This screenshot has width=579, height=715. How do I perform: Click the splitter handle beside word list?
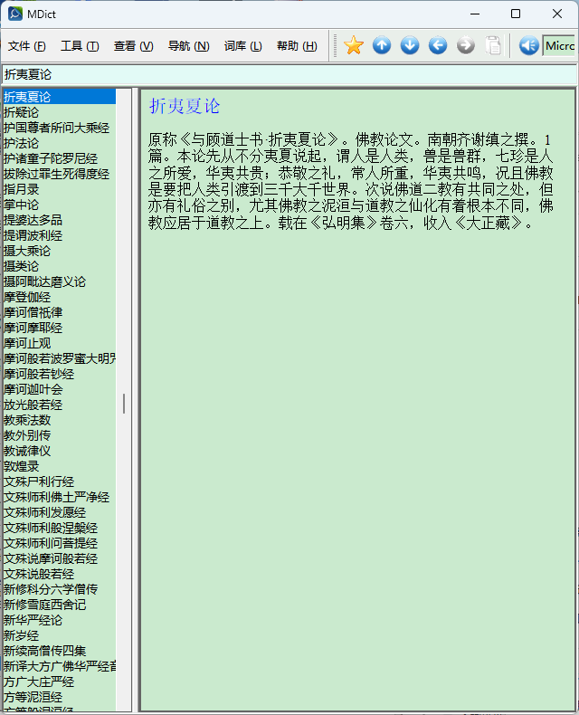[x=124, y=404]
